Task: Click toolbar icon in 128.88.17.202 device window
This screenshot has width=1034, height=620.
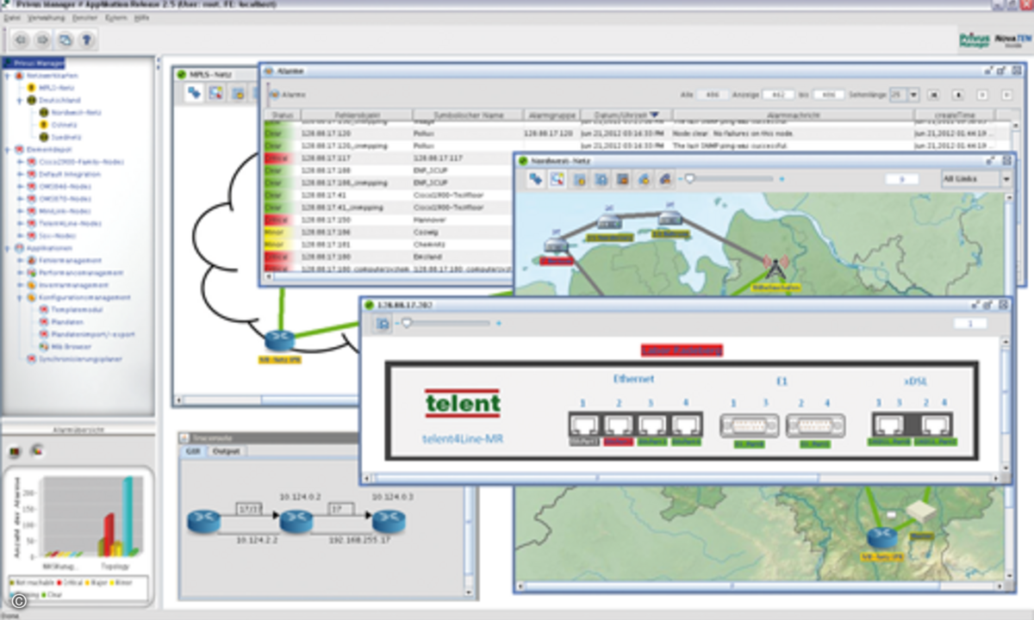Action: pyautogui.click(x=382, y=324)
